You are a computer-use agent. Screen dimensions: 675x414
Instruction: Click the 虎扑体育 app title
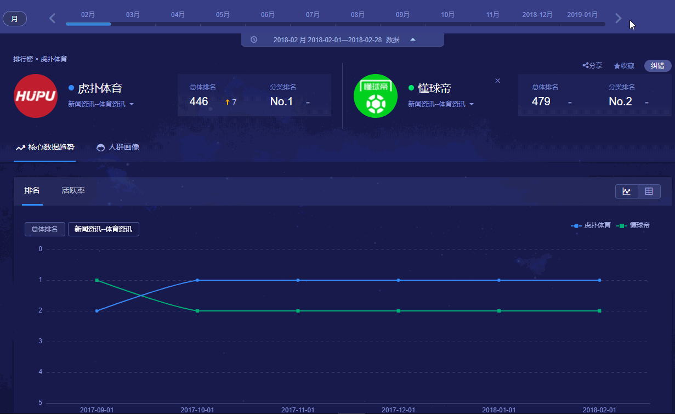pyautogui.click(x=100, y=88)
